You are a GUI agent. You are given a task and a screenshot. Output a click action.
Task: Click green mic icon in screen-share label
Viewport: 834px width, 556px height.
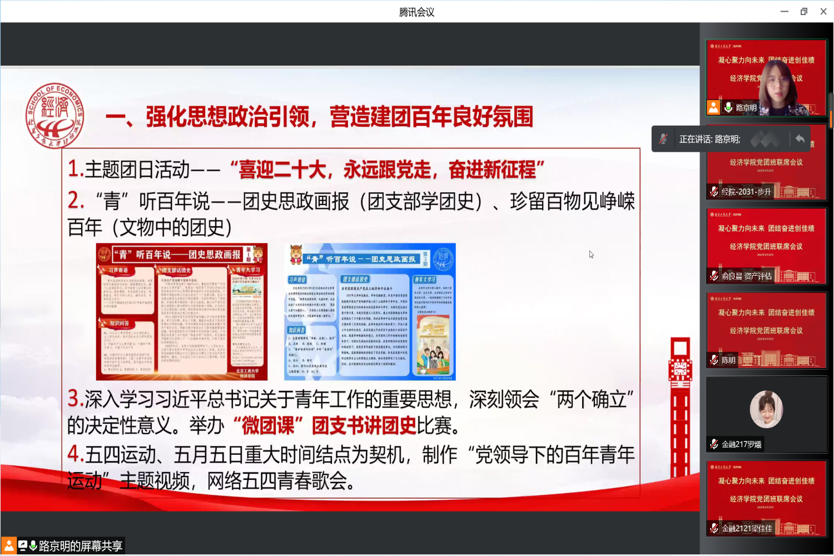pos(33,546)
